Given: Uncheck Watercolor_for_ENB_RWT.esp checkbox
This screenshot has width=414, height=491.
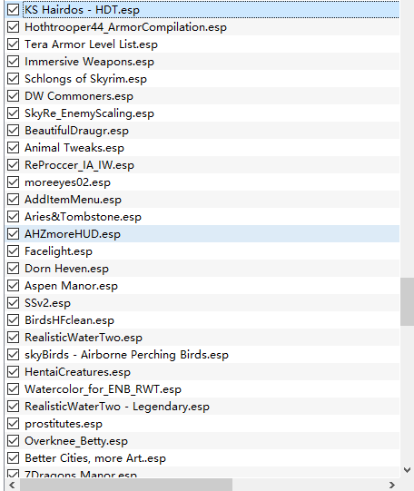Looking at the screenshot, I should (13, 389).
